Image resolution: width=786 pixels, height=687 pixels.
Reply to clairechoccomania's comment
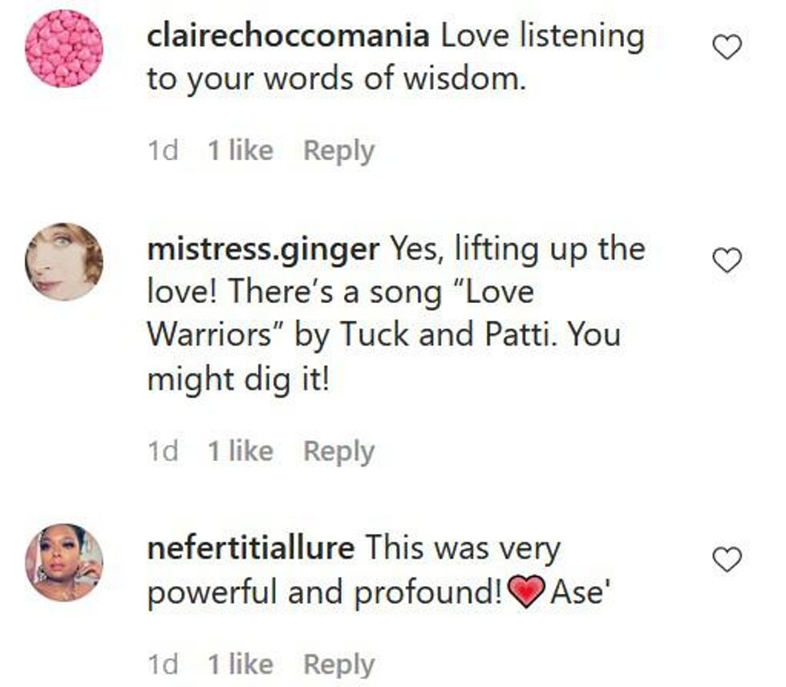pyautogui.click(x=338, y=151)
